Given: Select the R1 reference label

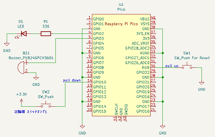Looking at the screenshot, I should point(46,21).
